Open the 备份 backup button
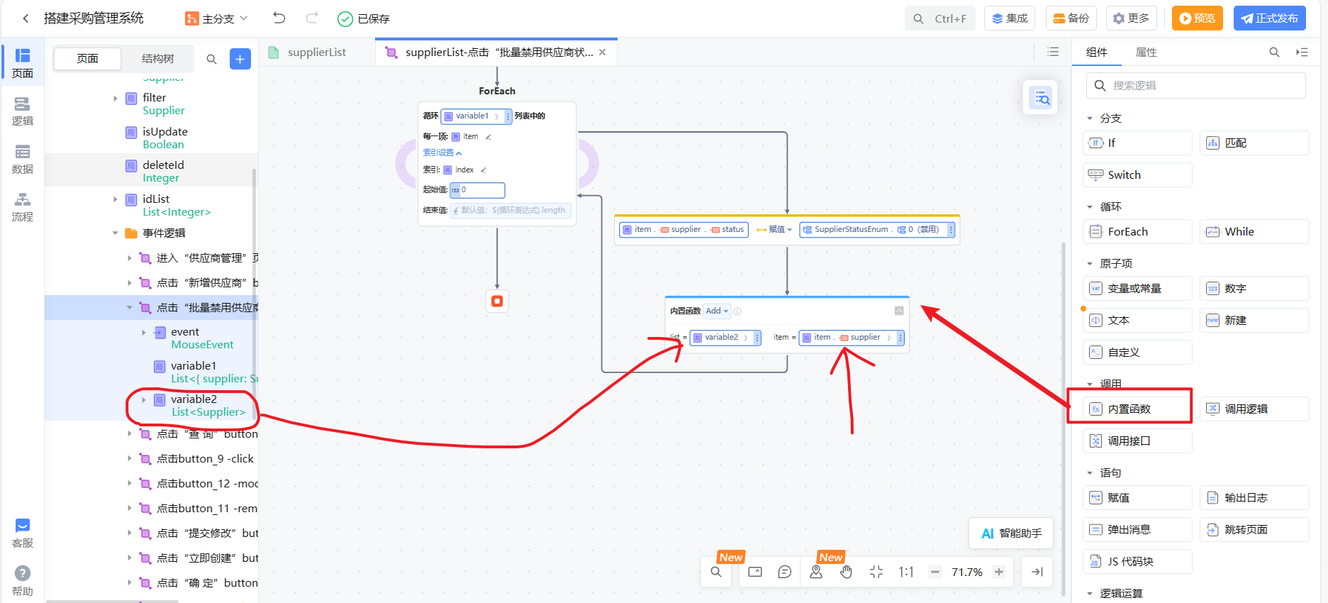Viewport: 1328px width, 603px height. (1071, 18)
